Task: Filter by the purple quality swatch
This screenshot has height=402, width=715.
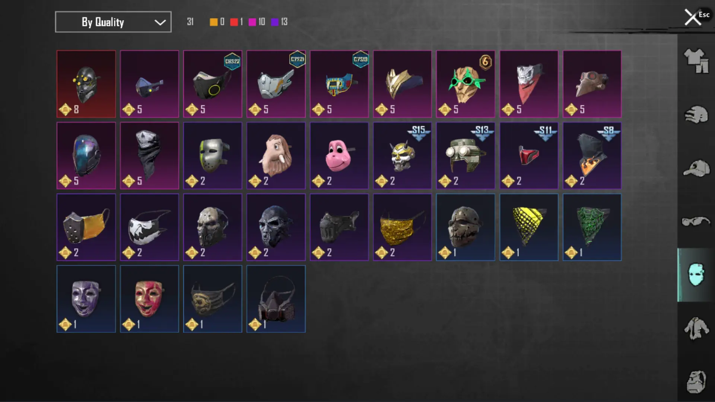Action: point(275,22)
